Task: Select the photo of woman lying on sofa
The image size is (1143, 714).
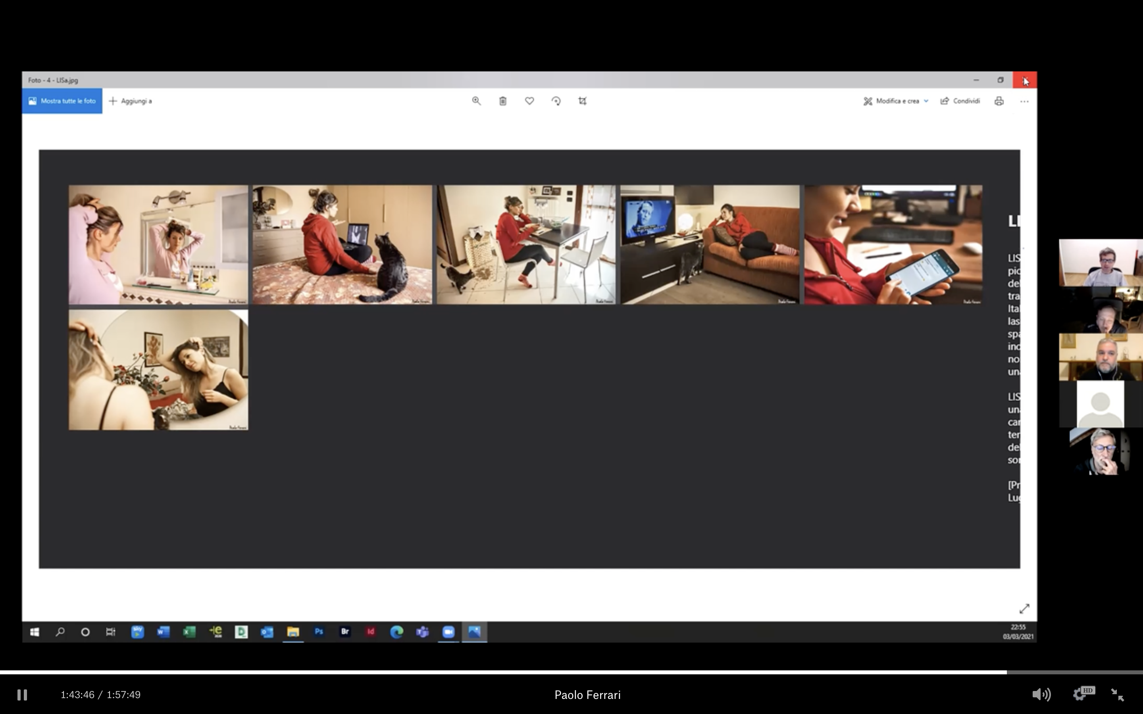Action: click(x=710, y=245)
